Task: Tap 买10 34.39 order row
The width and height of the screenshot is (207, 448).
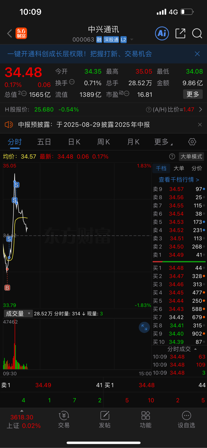Action: pyautogui.click(x=179, y=342)
